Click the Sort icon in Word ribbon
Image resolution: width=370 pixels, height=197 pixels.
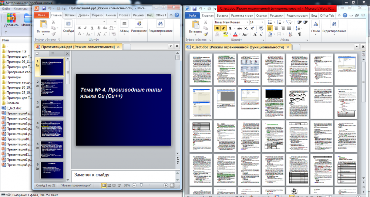click(291, 34)
